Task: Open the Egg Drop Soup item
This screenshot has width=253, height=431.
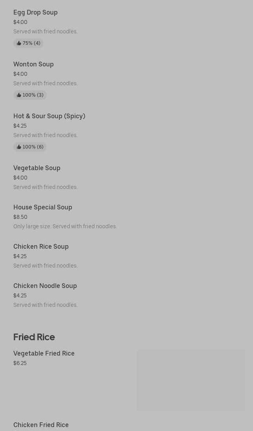Action: [35, 13]
